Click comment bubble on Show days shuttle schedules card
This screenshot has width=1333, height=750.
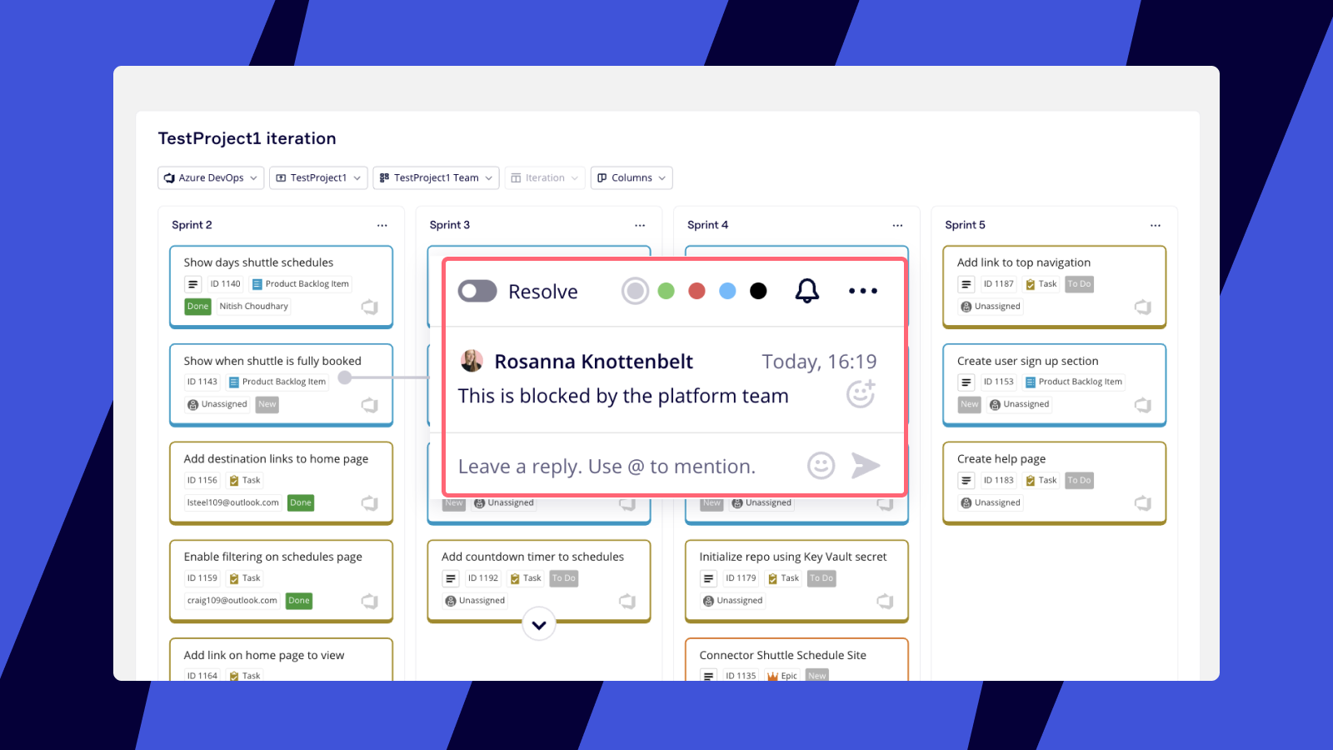point(370,307)
